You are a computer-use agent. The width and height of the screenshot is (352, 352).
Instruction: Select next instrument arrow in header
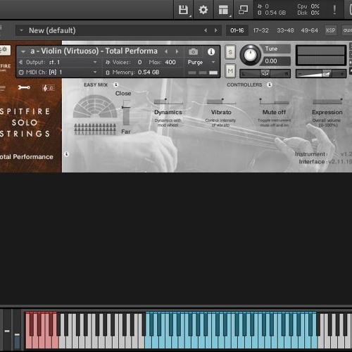point(177,51)
